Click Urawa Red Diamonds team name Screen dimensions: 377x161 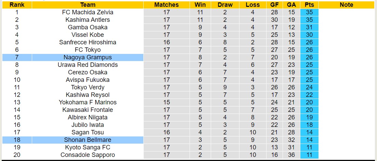(88, 65)
